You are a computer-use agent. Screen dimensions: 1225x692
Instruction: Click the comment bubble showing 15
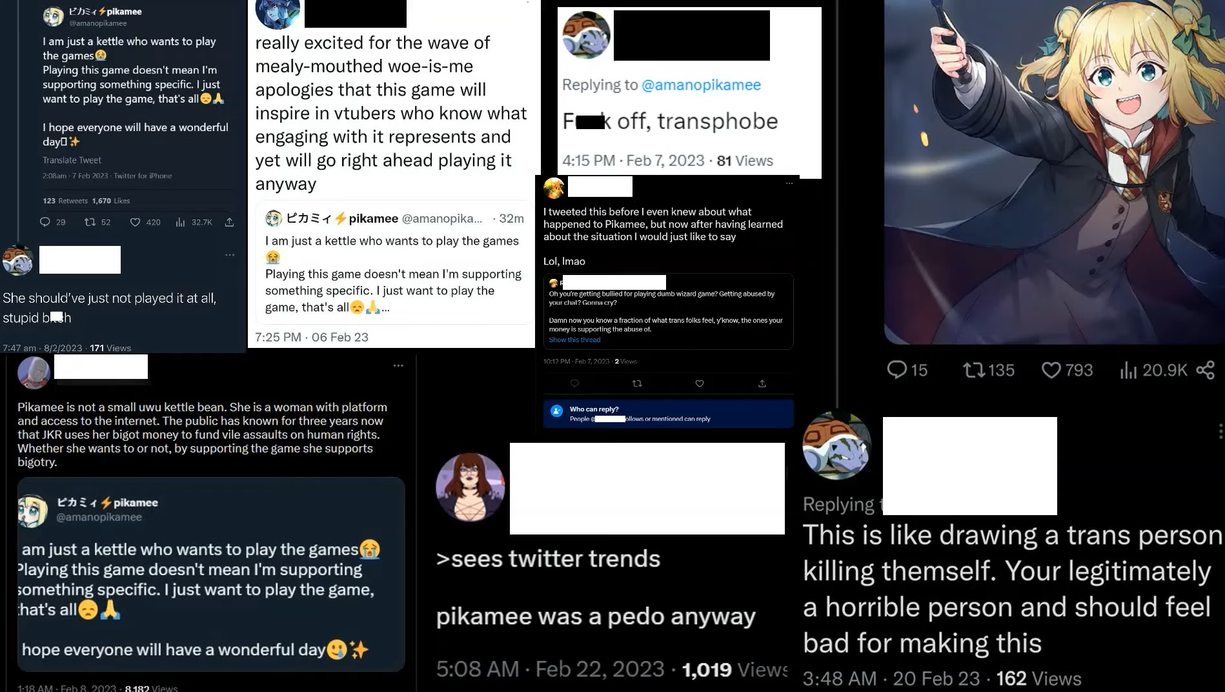[x=897, y=369]
